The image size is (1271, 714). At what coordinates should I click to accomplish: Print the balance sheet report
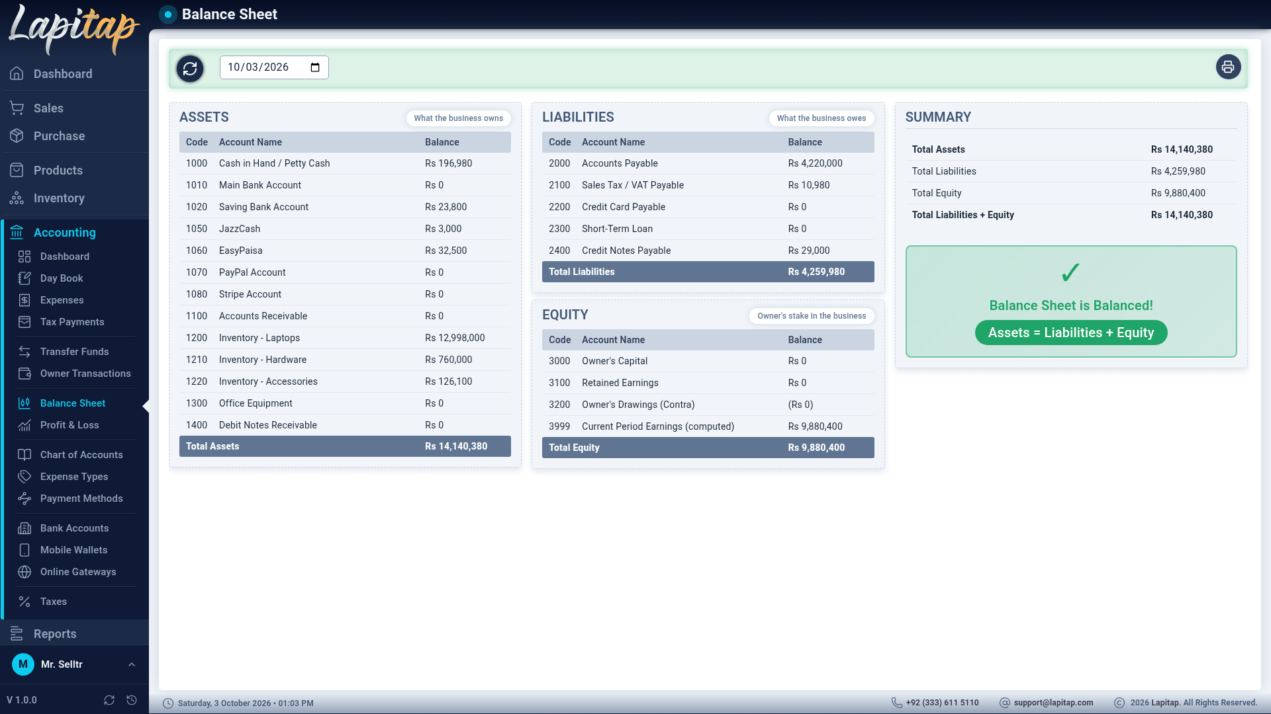1228,67
